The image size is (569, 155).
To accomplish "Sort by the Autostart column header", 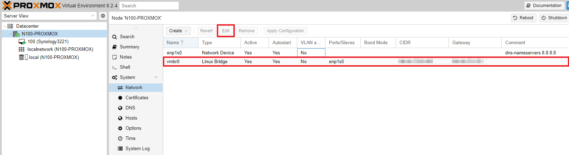I will coord(283,42).
